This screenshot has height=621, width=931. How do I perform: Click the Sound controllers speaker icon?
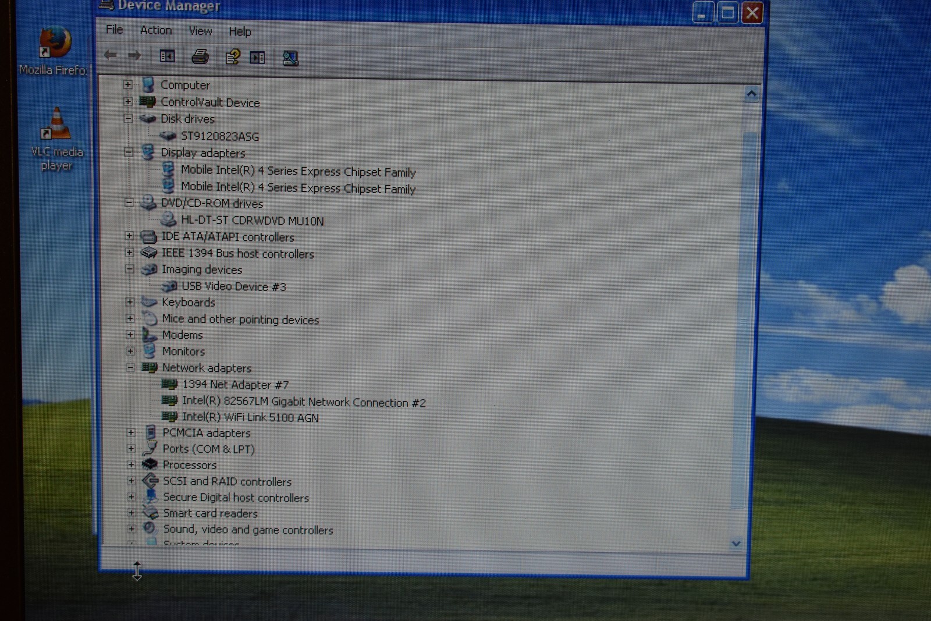tap(150, 528)
